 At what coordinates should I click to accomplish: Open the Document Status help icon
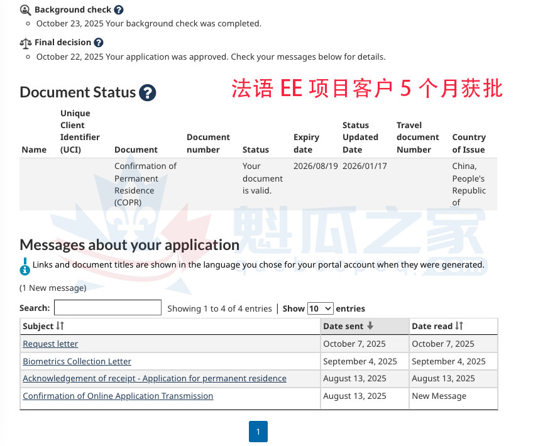[147, 93]
